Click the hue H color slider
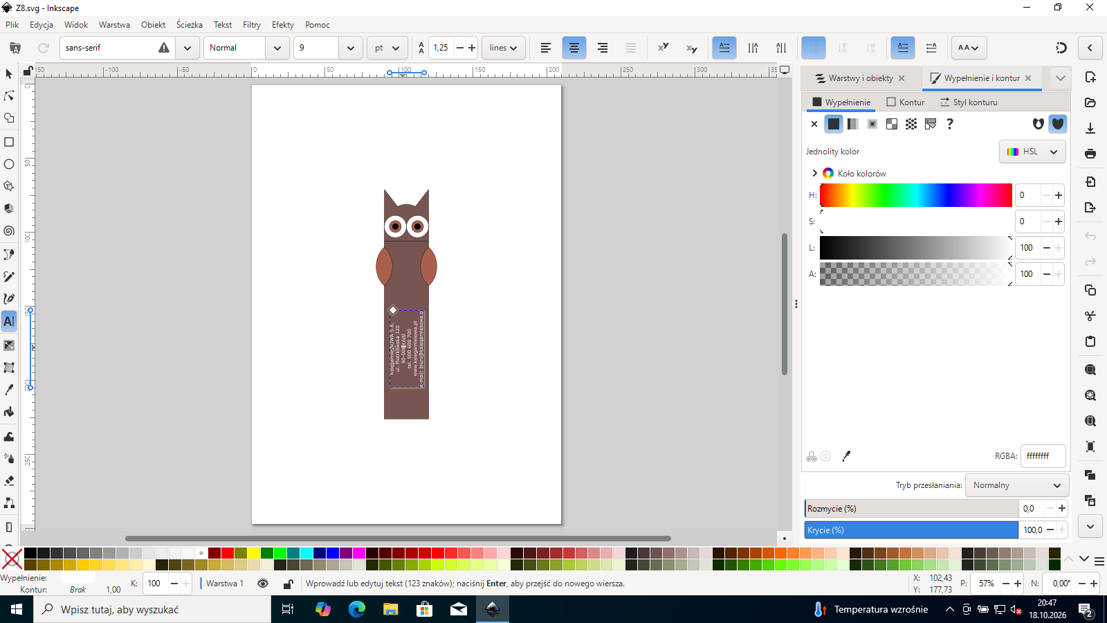The width and height of the screenshot is (1107, 623). [x=916, y=195]
